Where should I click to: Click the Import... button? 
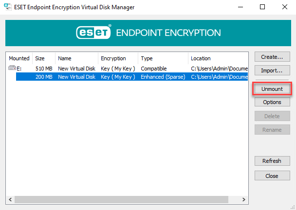272,70
